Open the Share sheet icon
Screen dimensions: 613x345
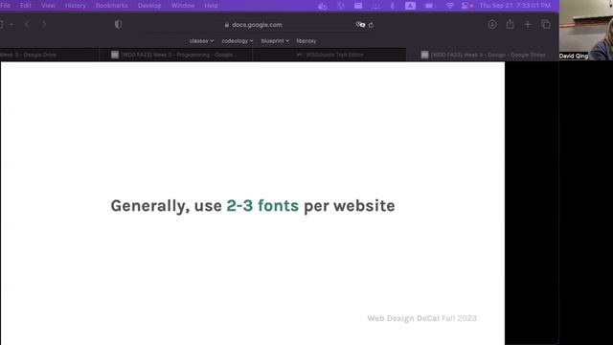511,24
